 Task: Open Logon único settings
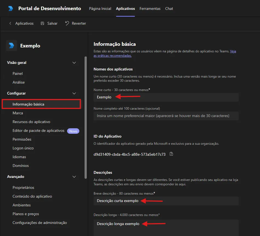[23, 148]
